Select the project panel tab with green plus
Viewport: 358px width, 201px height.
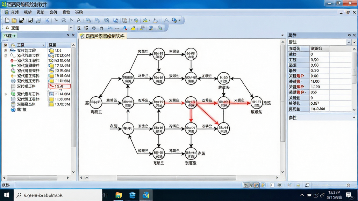click(x=9, y=36)
